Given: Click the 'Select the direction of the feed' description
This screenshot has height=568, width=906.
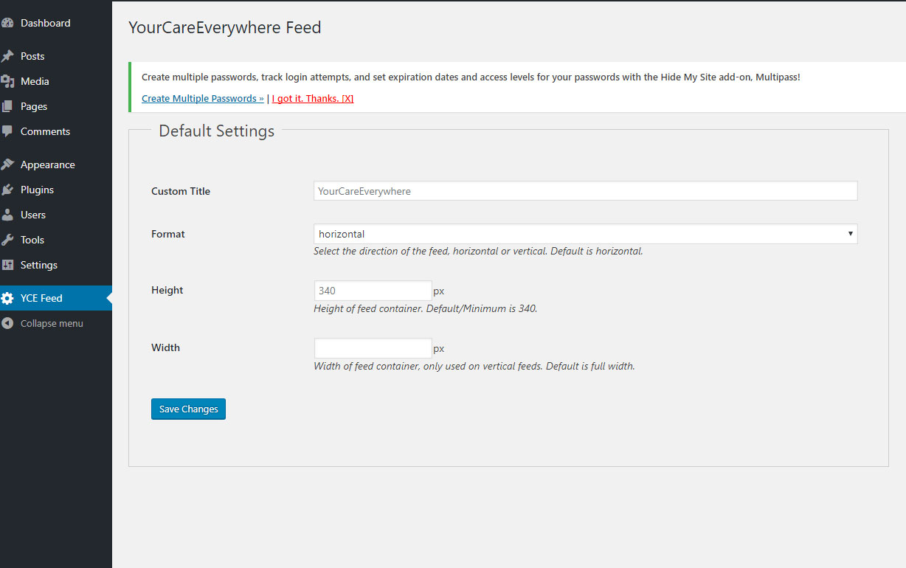Looking at the screenshot, I should (x=478, y=251).
